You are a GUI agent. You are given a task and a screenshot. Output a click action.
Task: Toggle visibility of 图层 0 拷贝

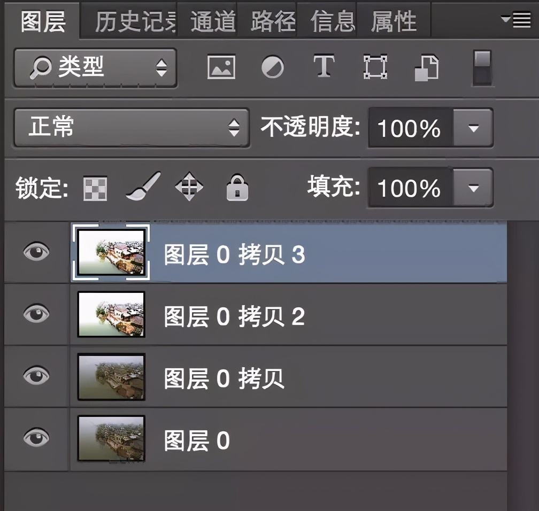pos(36,375)
